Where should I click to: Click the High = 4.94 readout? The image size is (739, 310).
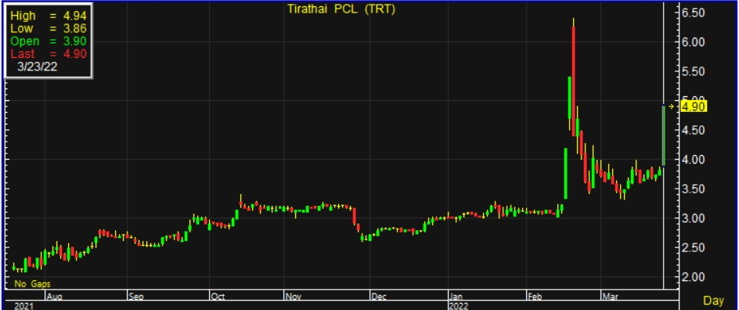pos(48,16)
